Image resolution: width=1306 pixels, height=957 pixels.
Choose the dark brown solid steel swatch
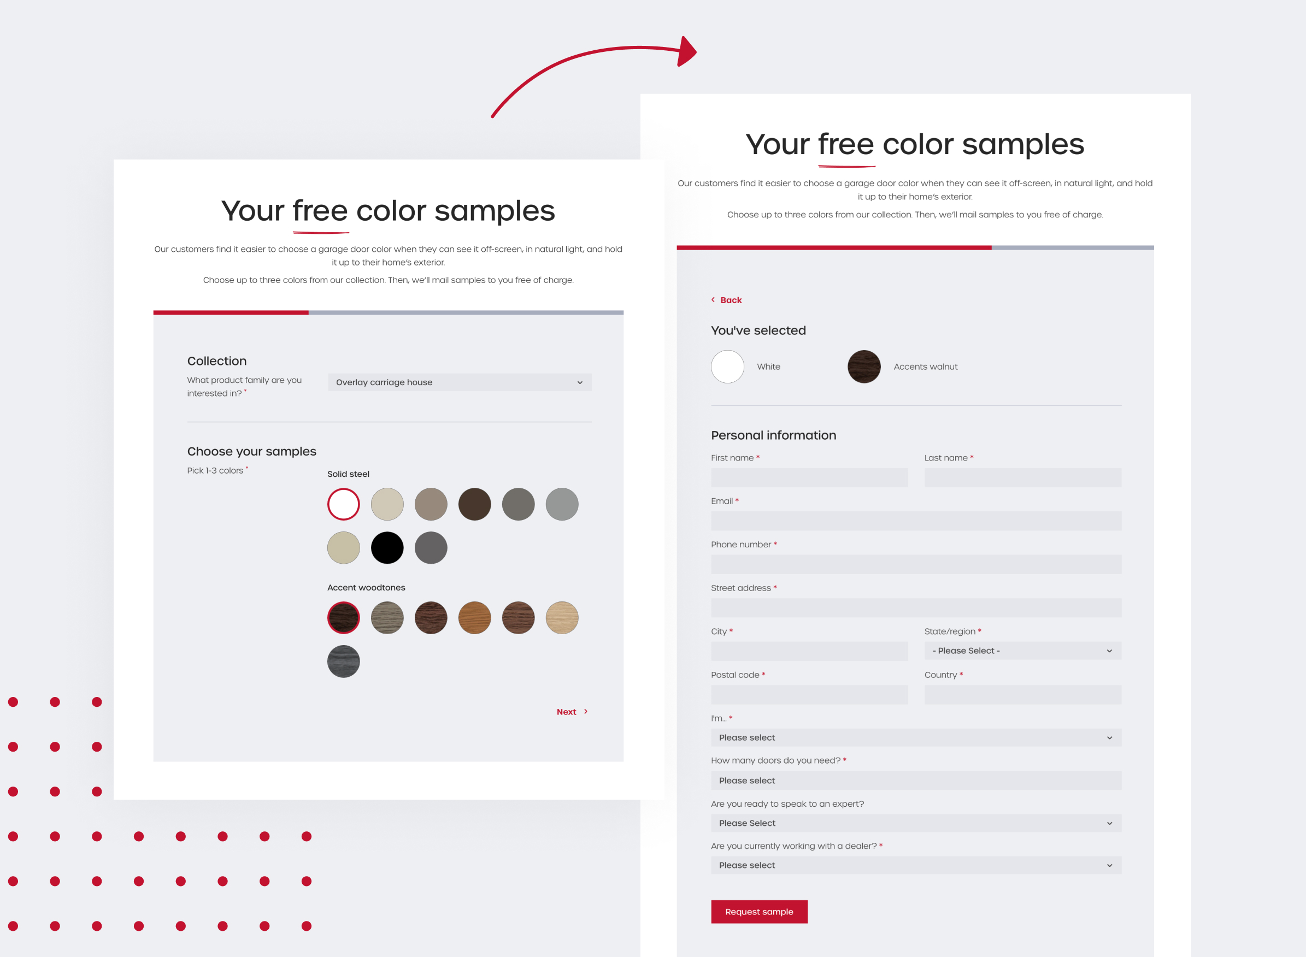[474, 504]
